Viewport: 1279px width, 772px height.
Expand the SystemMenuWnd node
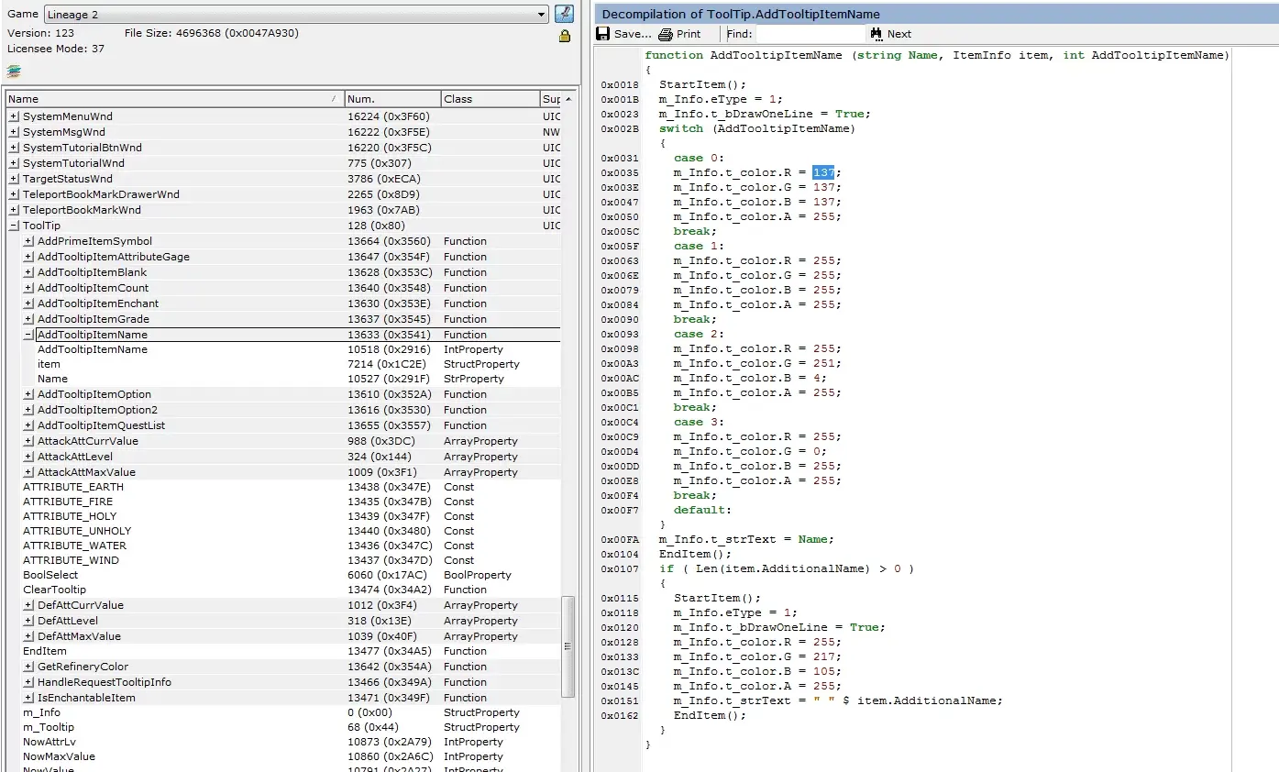click(14, 116)
